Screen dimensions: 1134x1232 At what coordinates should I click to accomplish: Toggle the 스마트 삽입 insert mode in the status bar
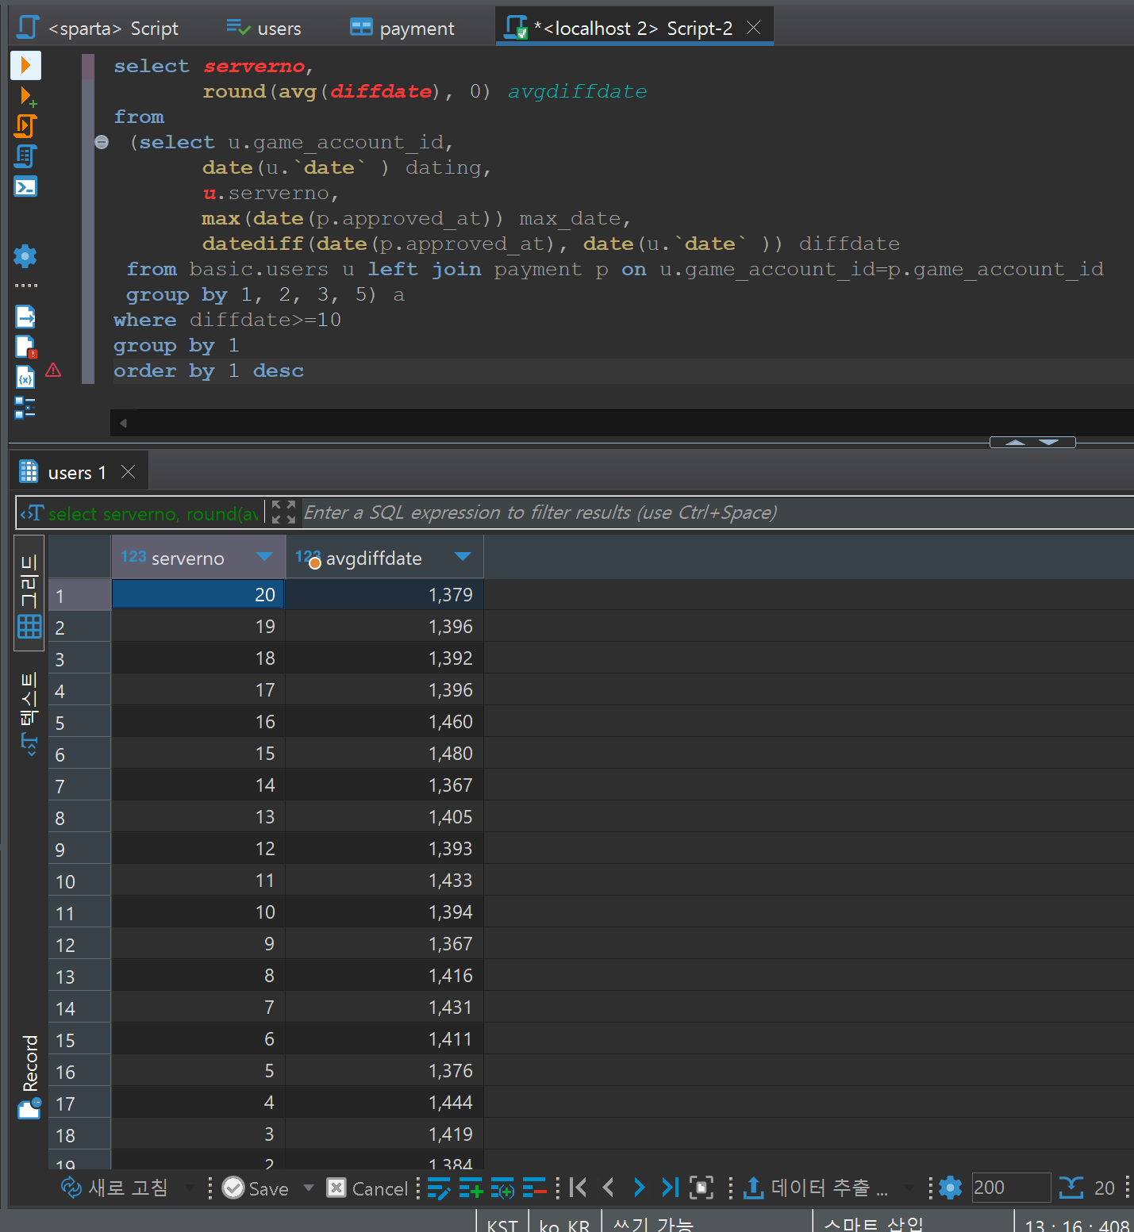pyautogui.click(x=874, y=1223)
